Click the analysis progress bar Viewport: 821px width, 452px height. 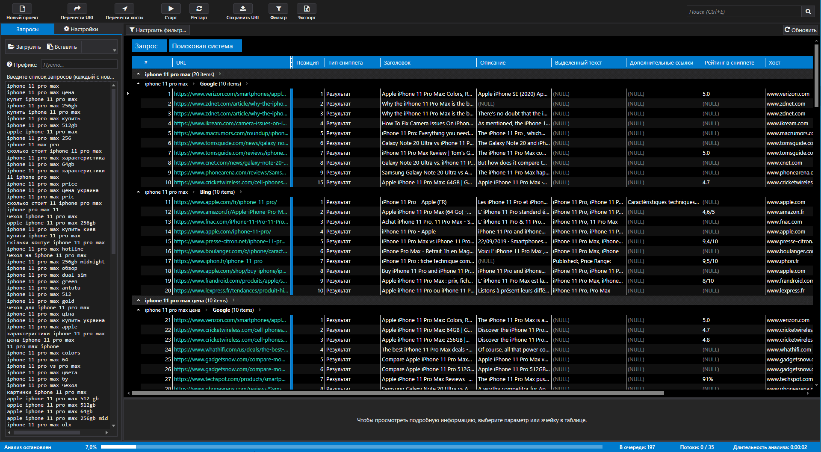[351, 447]
